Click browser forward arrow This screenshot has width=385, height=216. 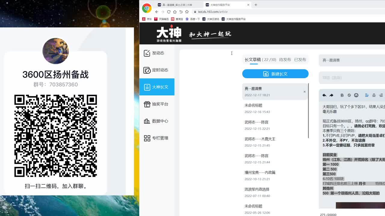[x=163, y=12]
